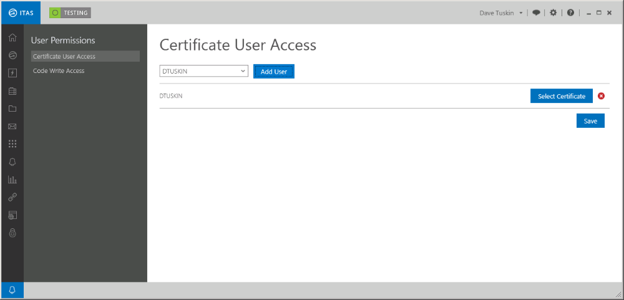Open the help question mark icon
Viewport: 624px width, 300px height.
[x=570, y=12]
